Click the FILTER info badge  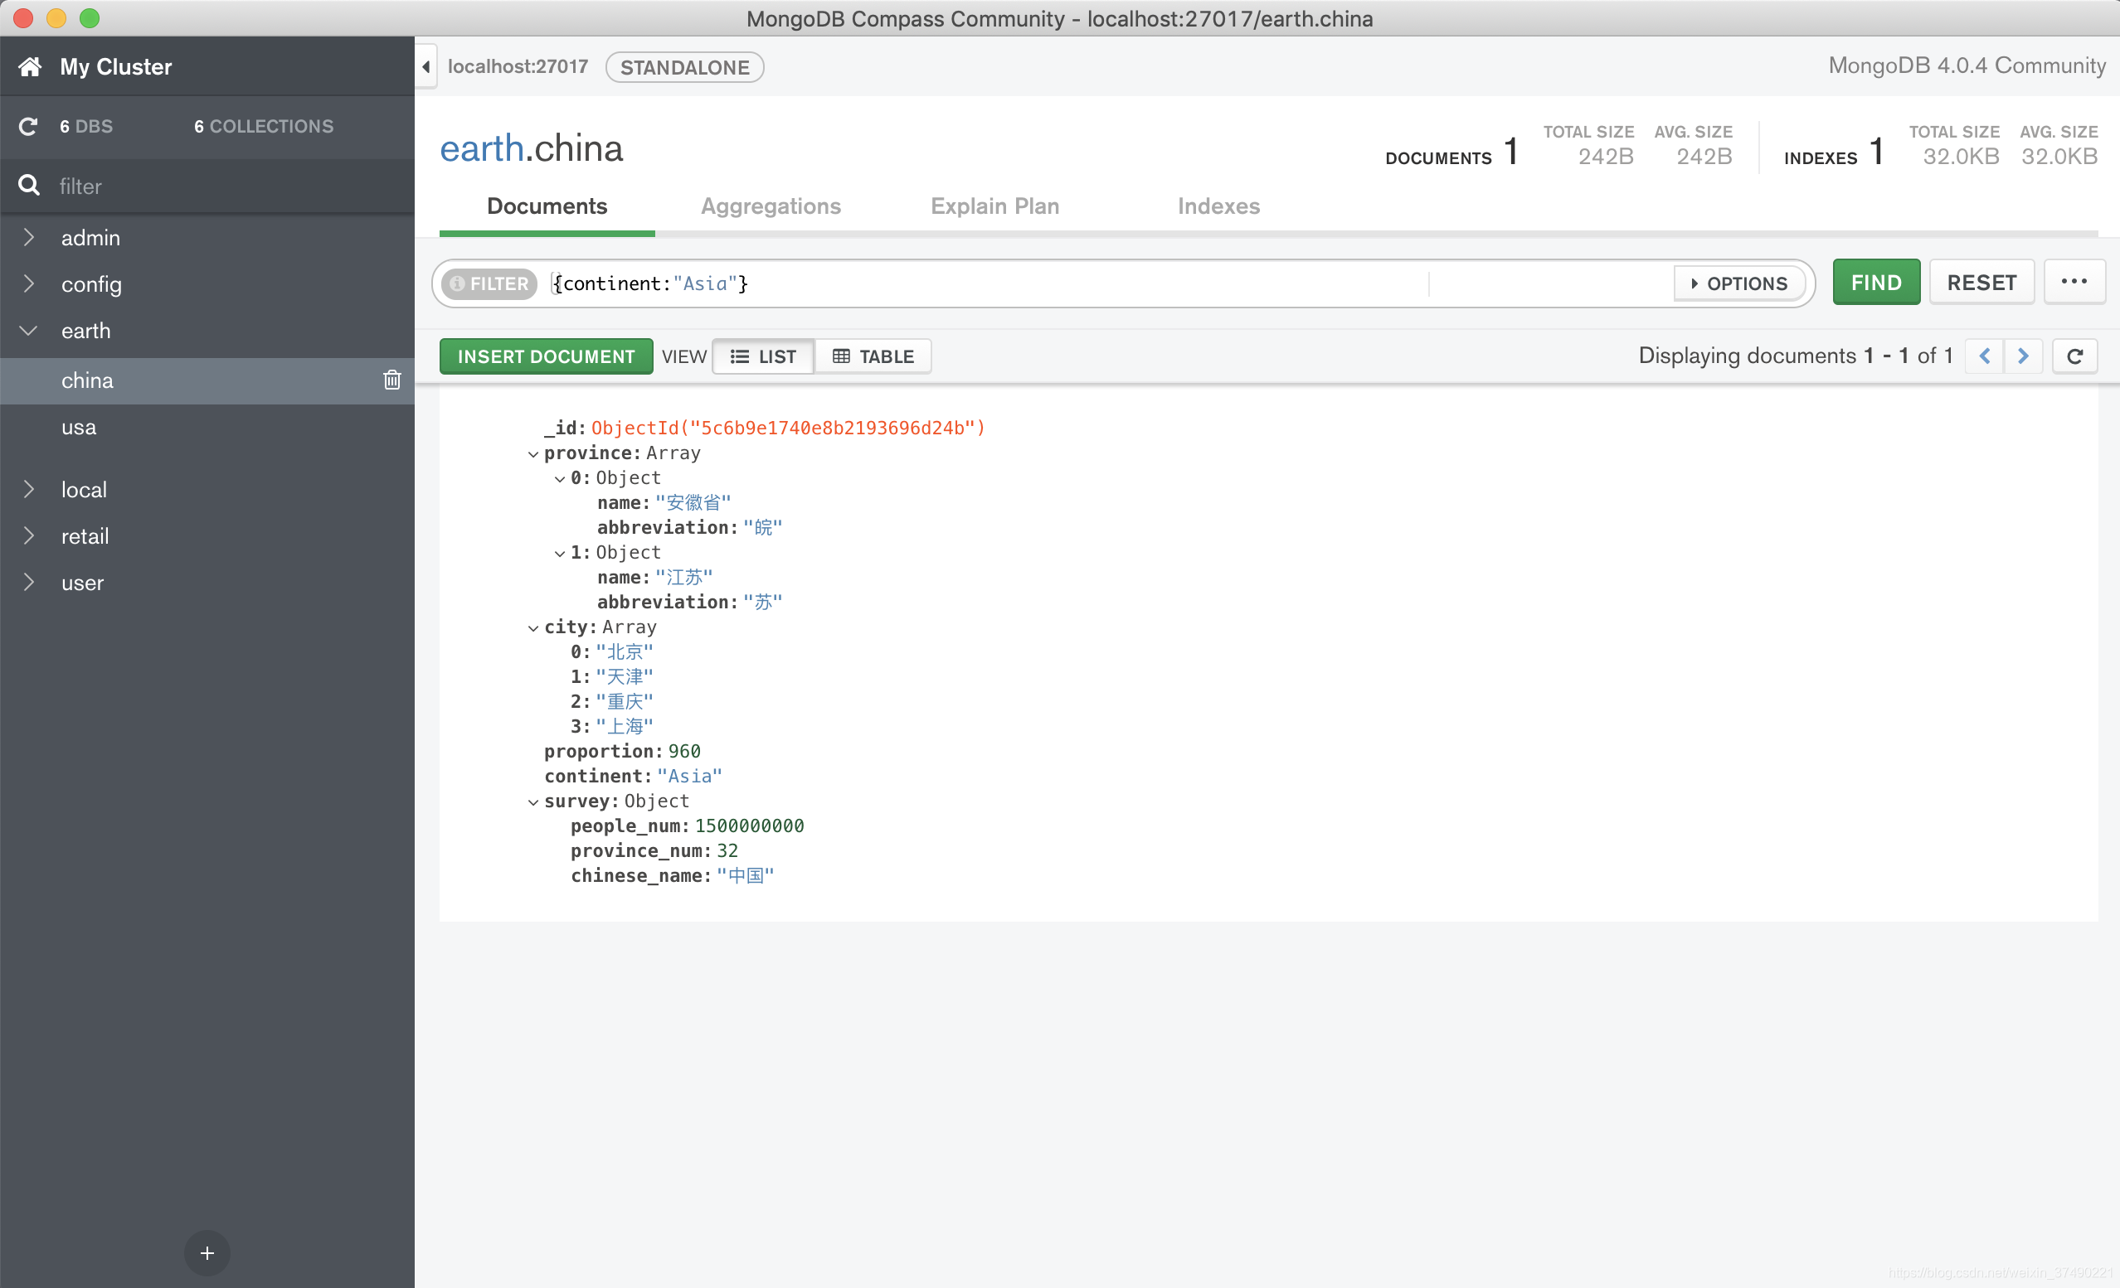point(489,283)
